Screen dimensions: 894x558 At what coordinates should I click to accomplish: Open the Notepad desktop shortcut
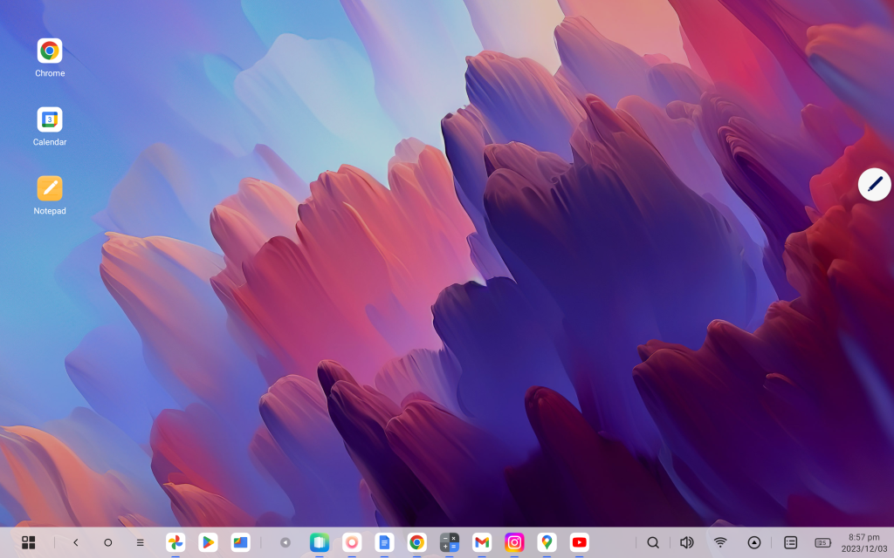pos(50,188)
